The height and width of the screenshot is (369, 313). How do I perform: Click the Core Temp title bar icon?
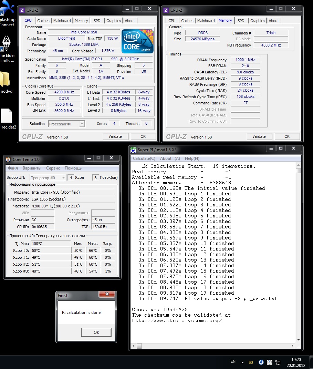(x=8, y=159)
